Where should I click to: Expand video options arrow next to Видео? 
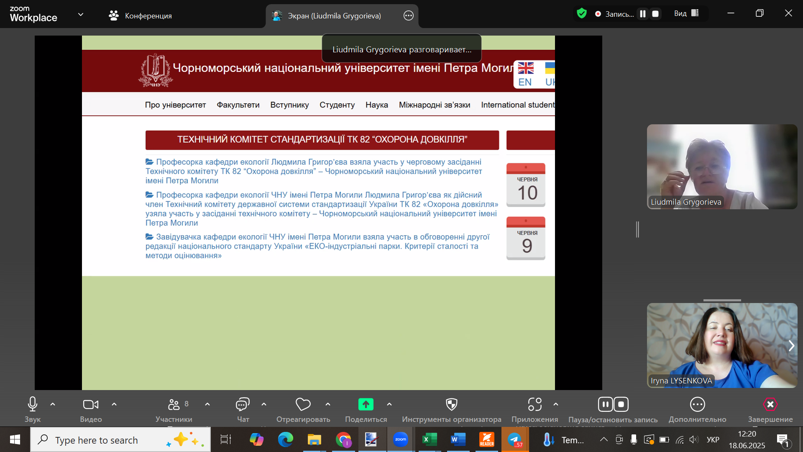[114, 404]
